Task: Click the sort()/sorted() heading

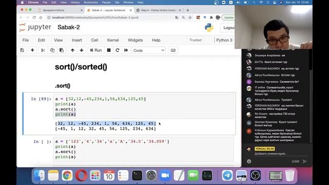Action: pyautogui.click(x=81, y=67)
